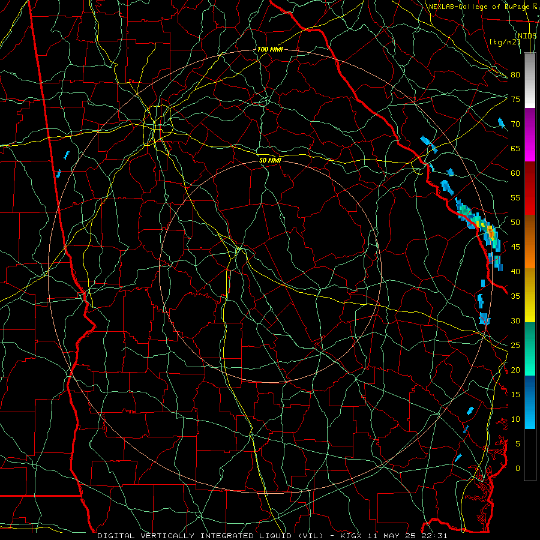This screenshot has height=540, width=540.
Task: Select the 60 value on the VIL scale
Action: point(515,173)
